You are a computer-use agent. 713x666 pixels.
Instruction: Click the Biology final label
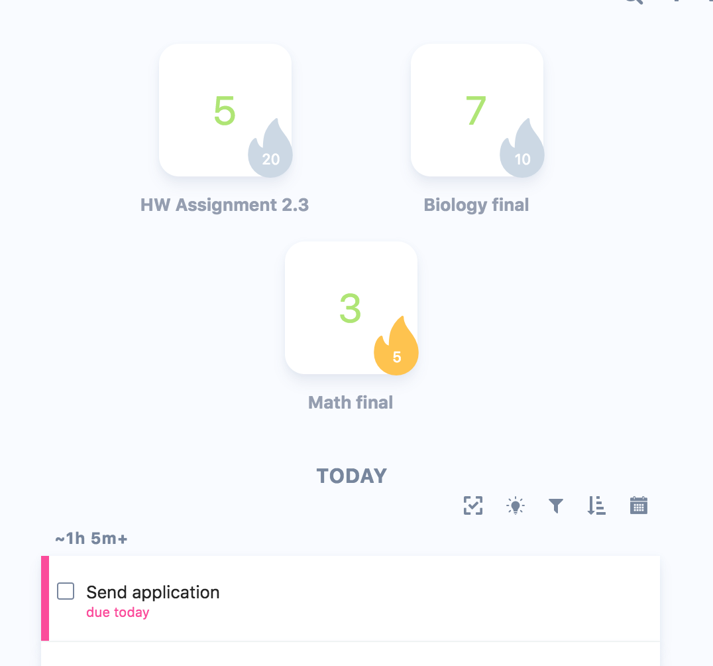coord(476,205)
